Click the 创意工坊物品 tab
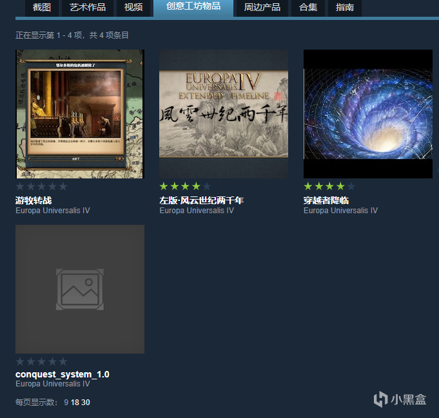The height and width of the screenshot is (418, 439). [x=193, y=8]
